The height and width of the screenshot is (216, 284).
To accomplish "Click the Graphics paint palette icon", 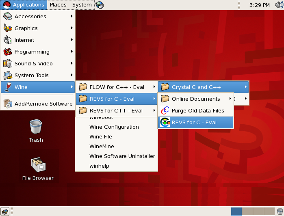I will point(8,28).
